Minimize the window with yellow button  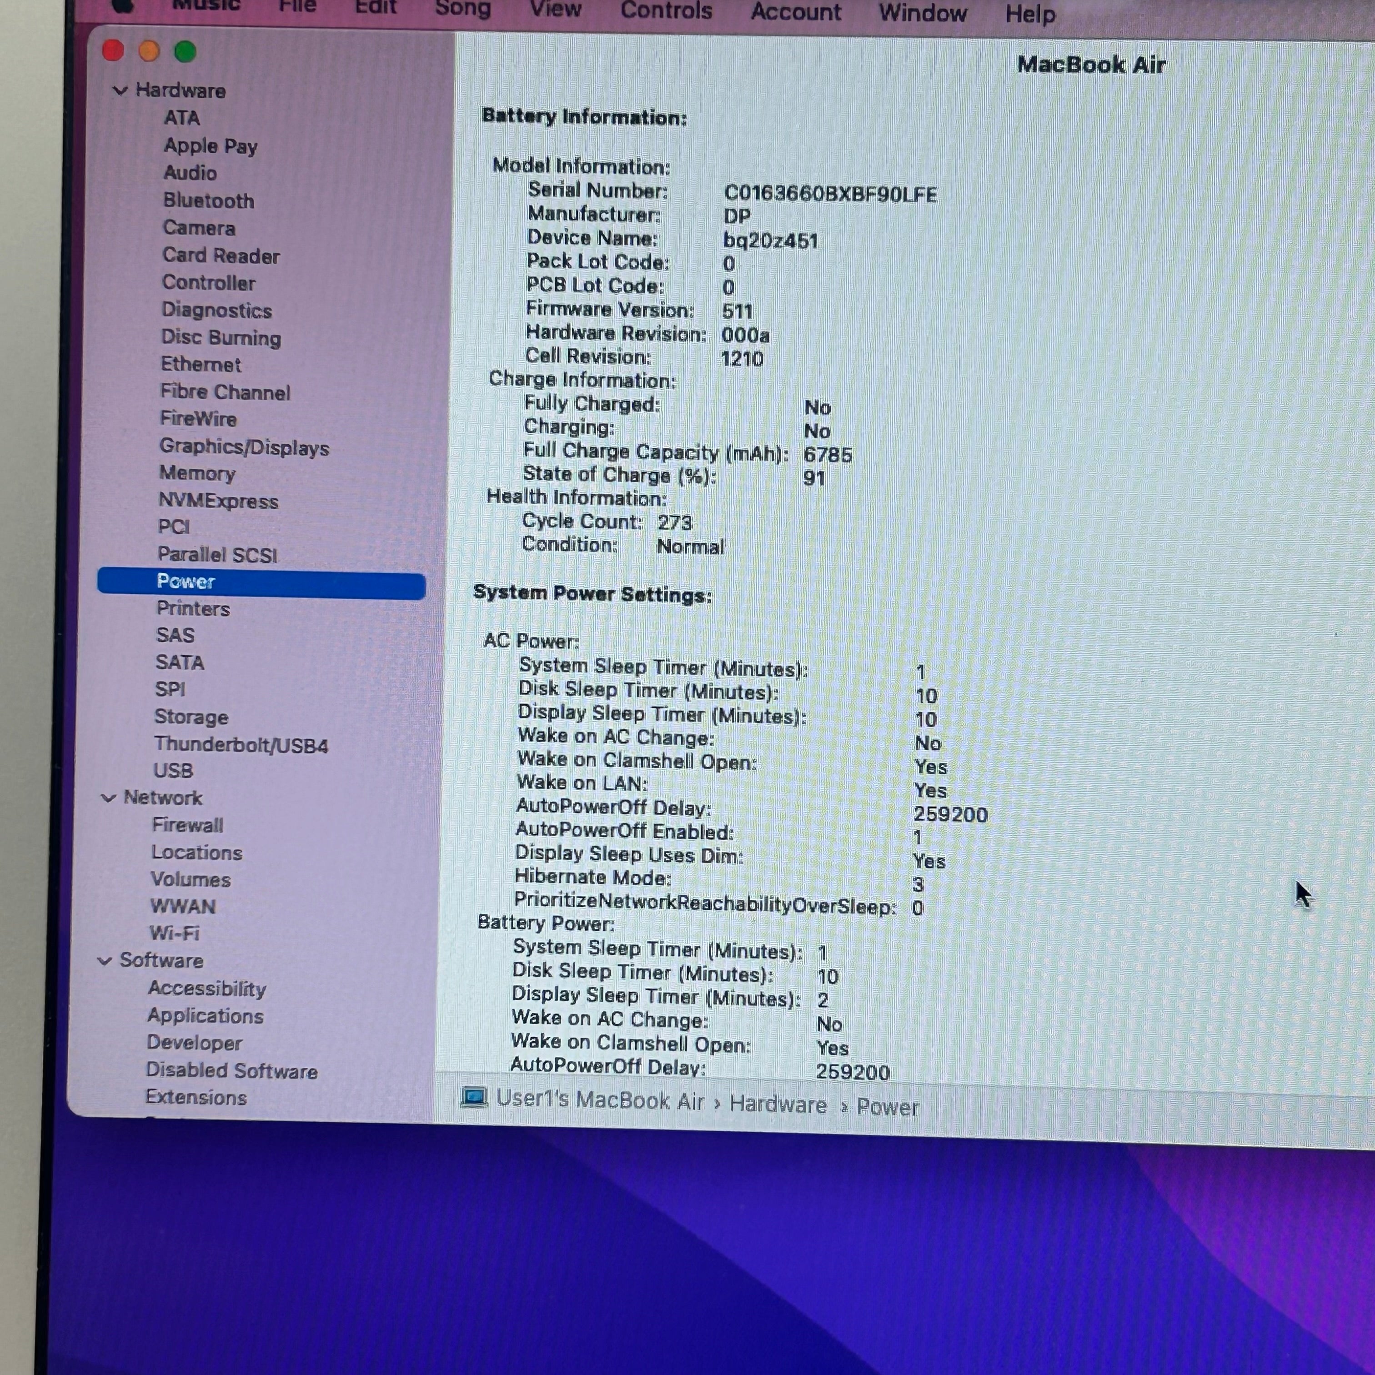150,51
